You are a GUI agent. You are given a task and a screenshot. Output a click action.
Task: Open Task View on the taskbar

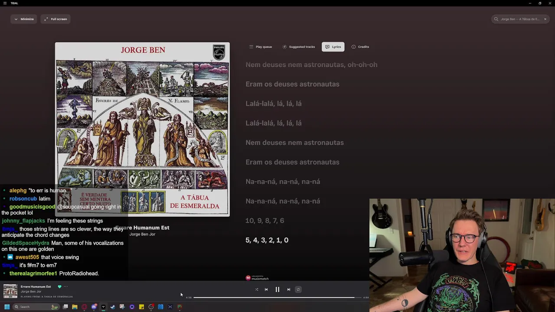tap(65, 307)
